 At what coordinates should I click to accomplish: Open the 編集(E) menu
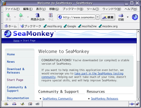(28, 9)
